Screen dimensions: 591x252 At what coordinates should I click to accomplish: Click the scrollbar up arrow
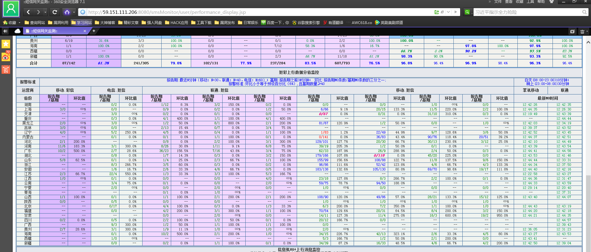pos(588,42)
